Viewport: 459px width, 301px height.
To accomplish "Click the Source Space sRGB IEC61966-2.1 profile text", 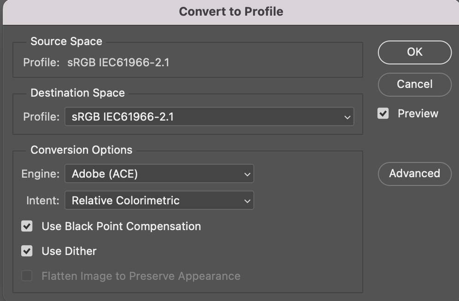I will point(118,63).
